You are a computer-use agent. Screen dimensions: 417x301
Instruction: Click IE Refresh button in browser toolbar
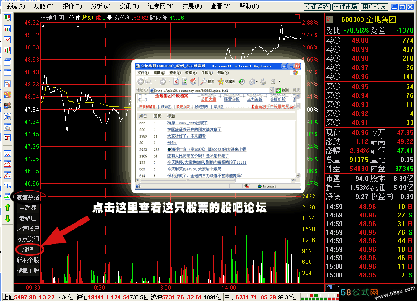pyautogui.click(x=184, y=82)
